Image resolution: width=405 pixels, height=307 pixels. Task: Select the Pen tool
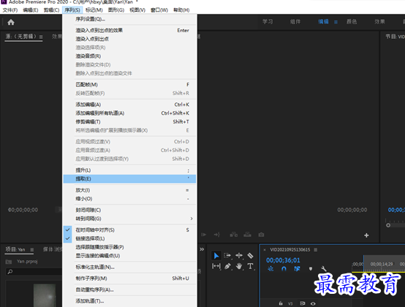(227, 266)
